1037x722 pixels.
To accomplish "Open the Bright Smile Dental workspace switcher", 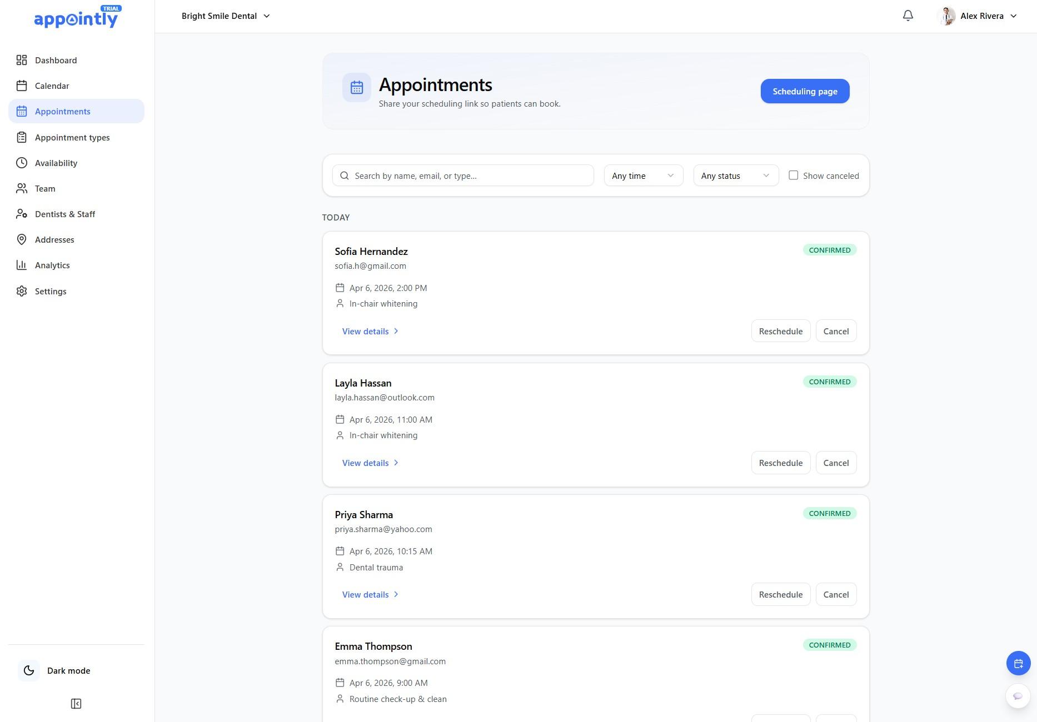I will 225,16.
